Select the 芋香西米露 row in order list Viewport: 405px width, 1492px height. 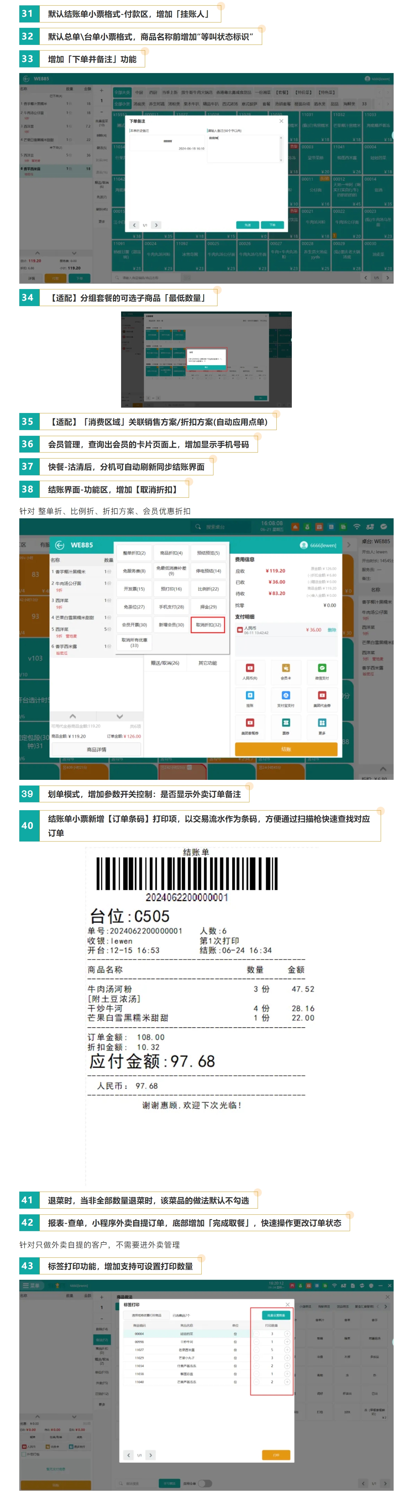pyautogui.click(x=56, y=171)
